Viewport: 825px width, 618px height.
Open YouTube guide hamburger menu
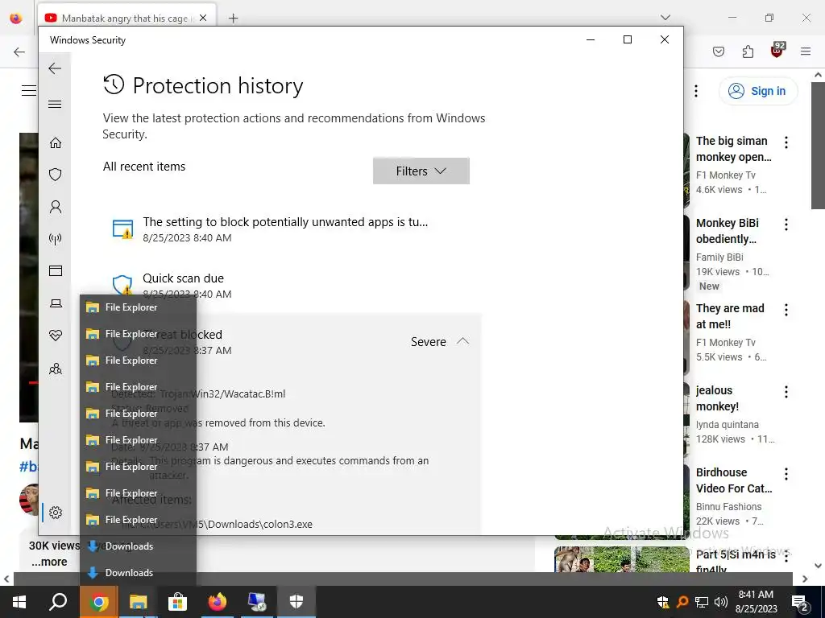[28, 90]
